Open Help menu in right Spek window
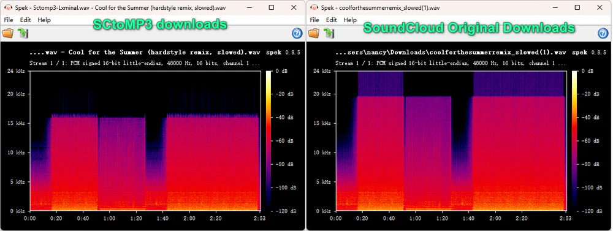The height and width of the screenshot is (231, 613). point(350,20)
